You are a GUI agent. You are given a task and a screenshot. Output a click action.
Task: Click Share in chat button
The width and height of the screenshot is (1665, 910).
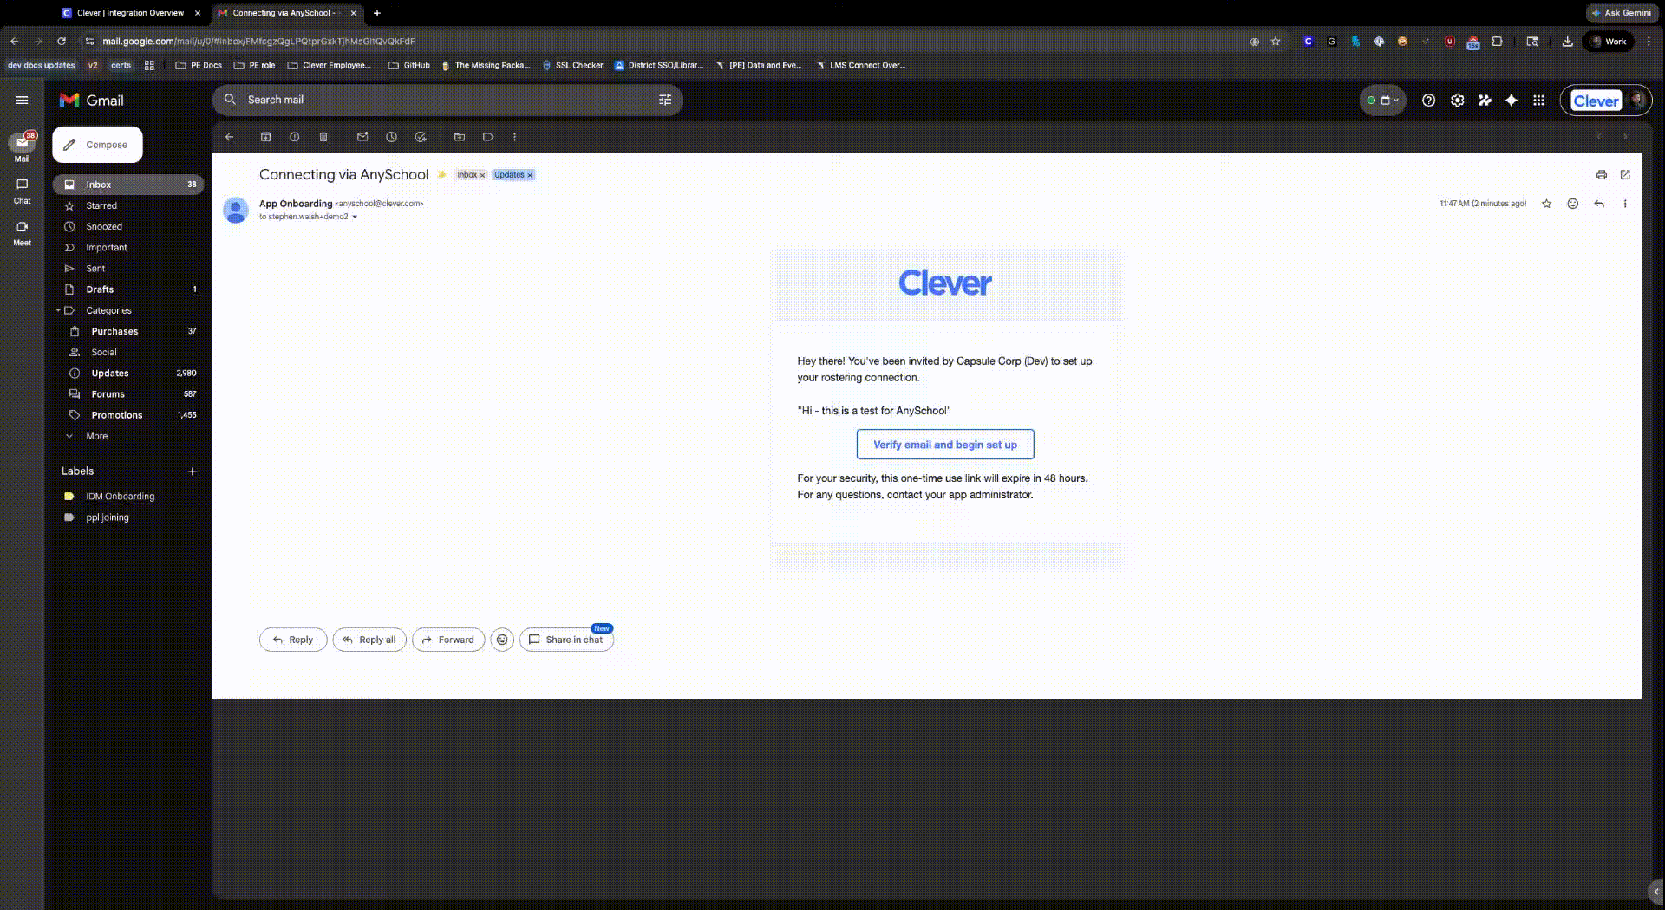[566, 640]
